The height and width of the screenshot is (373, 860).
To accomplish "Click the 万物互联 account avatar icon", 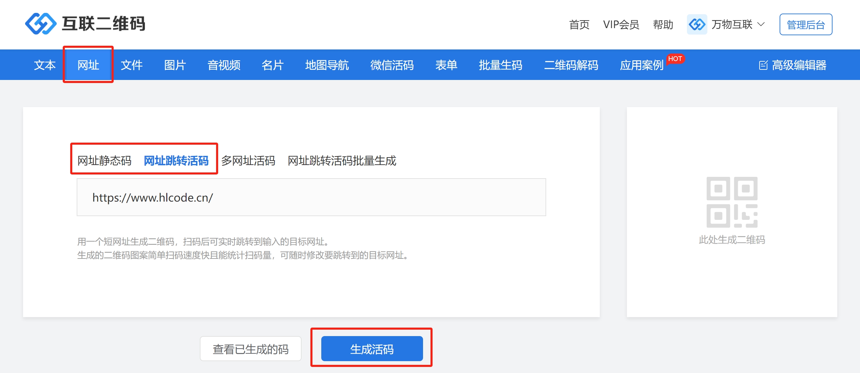I will (697, 24).
